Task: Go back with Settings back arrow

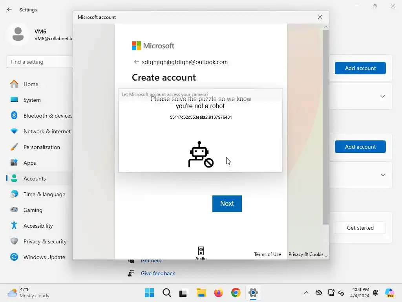Action: click(9, 9)
